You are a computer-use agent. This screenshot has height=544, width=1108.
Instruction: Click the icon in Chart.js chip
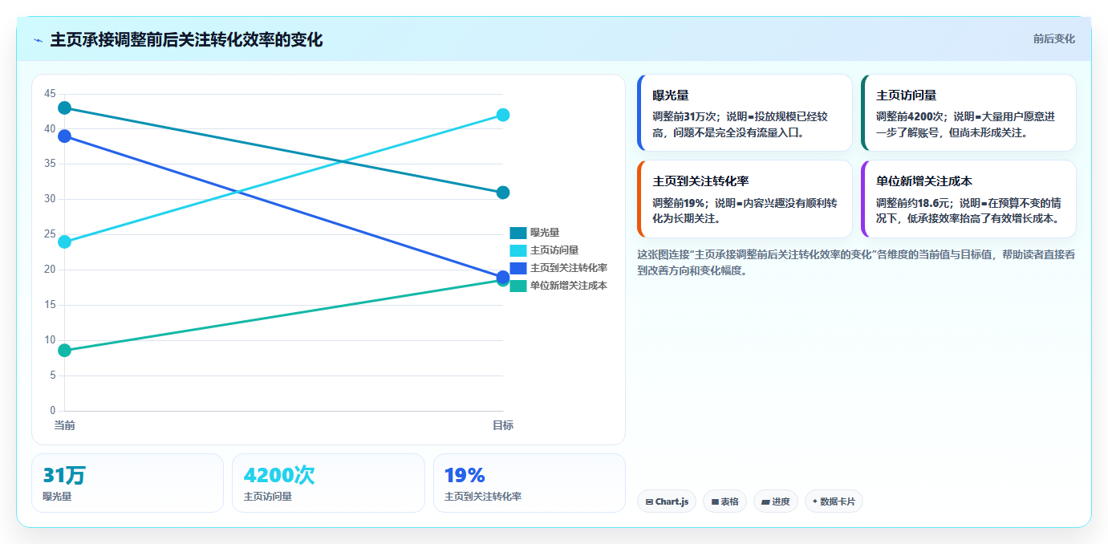point(649,502)
